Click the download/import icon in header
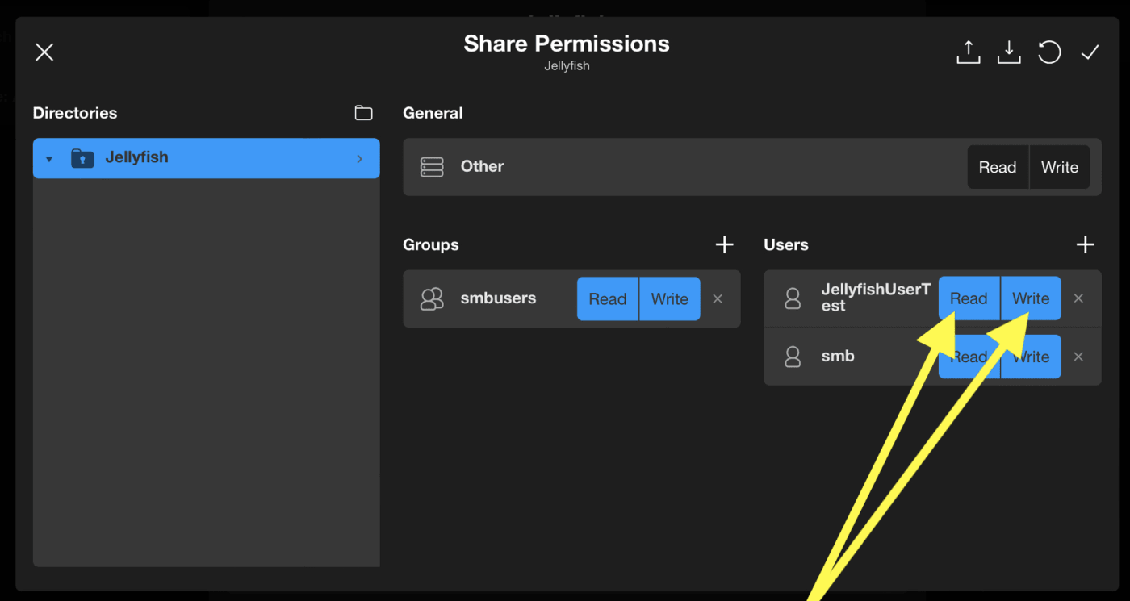Viewport: 1130px width, 601px height. pos(1008,52)
